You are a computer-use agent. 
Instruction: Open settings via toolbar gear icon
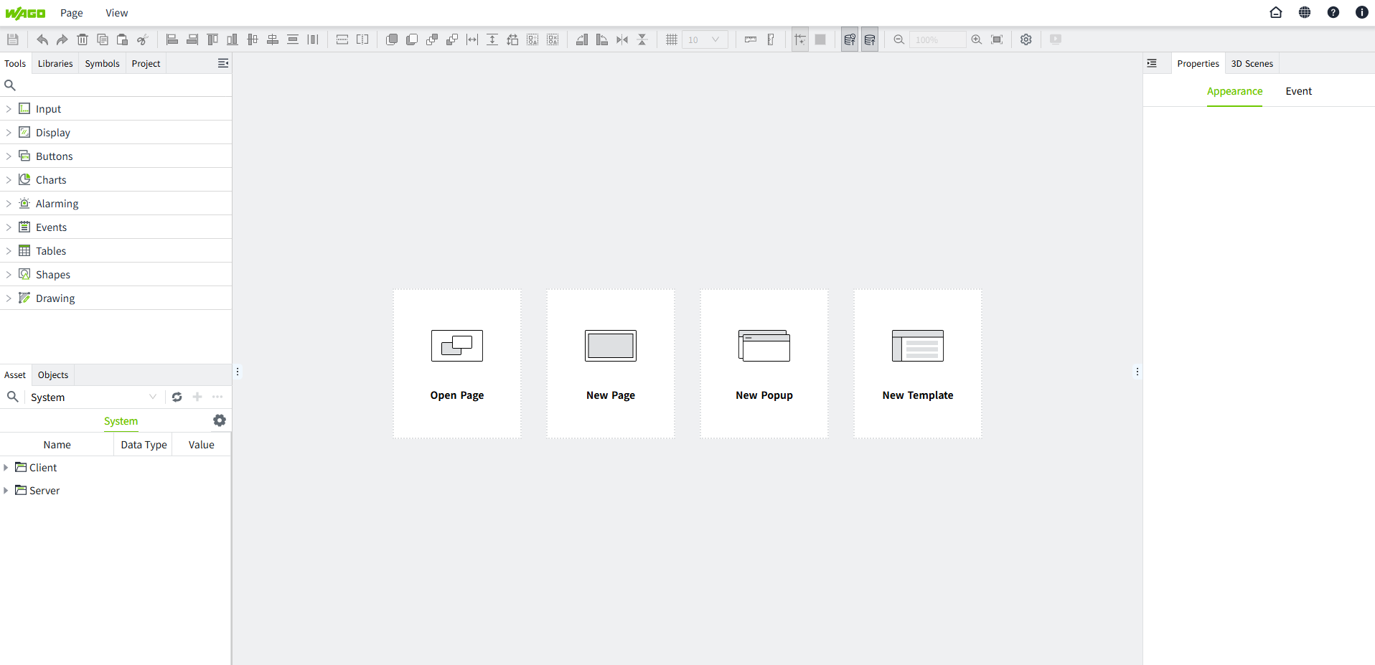1026,39
